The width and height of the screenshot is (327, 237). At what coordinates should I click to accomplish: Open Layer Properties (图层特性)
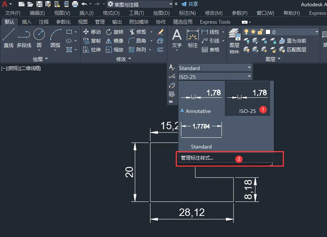[234, 41]
